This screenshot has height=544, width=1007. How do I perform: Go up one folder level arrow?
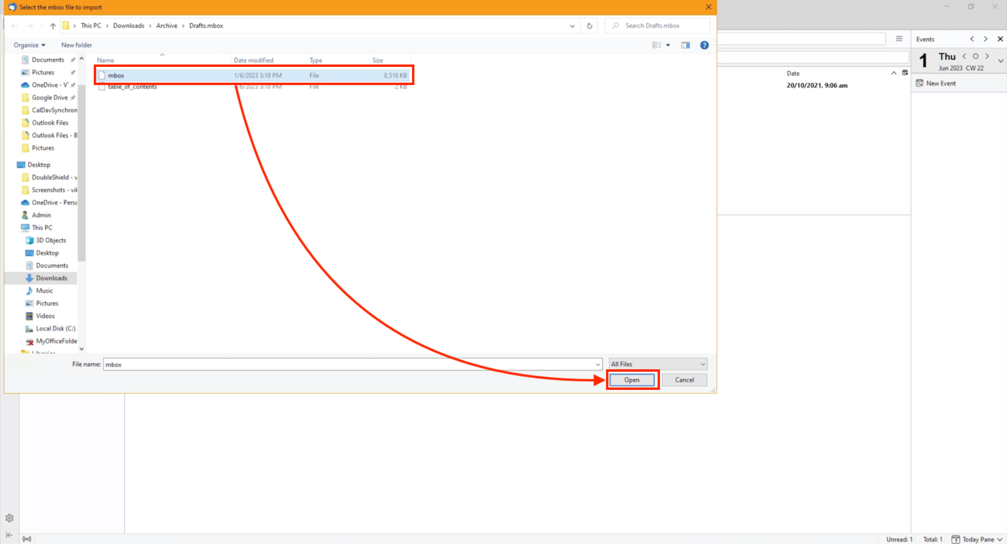click(53, 26)
